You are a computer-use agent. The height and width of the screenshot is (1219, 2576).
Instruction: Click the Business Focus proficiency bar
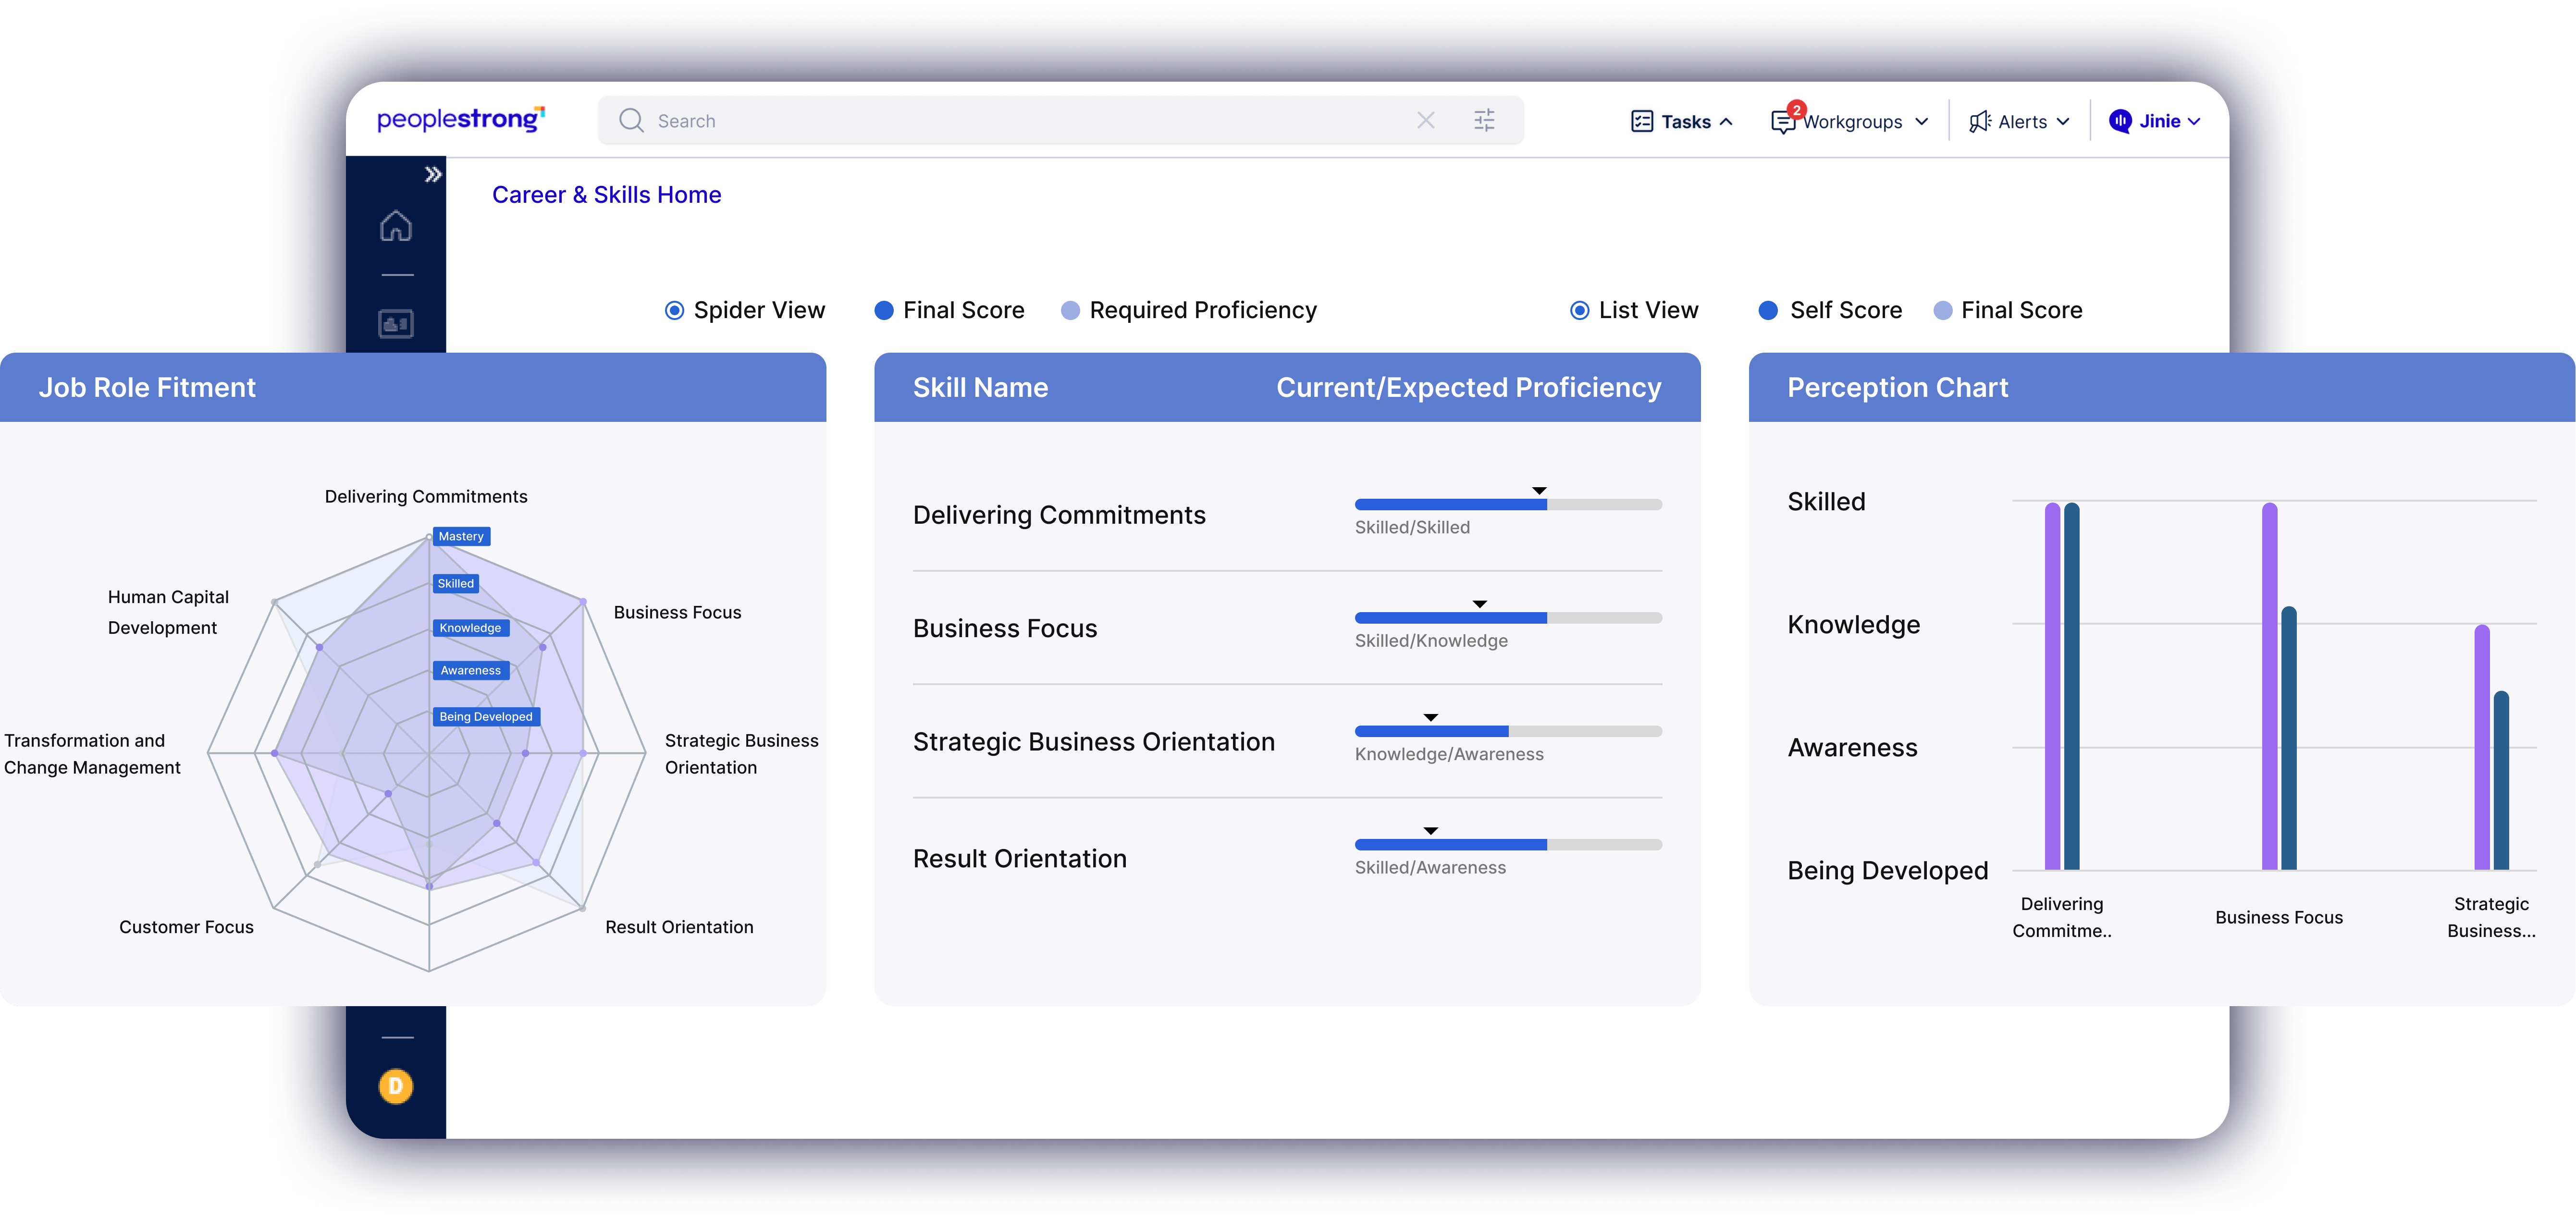pos(1508,618)
